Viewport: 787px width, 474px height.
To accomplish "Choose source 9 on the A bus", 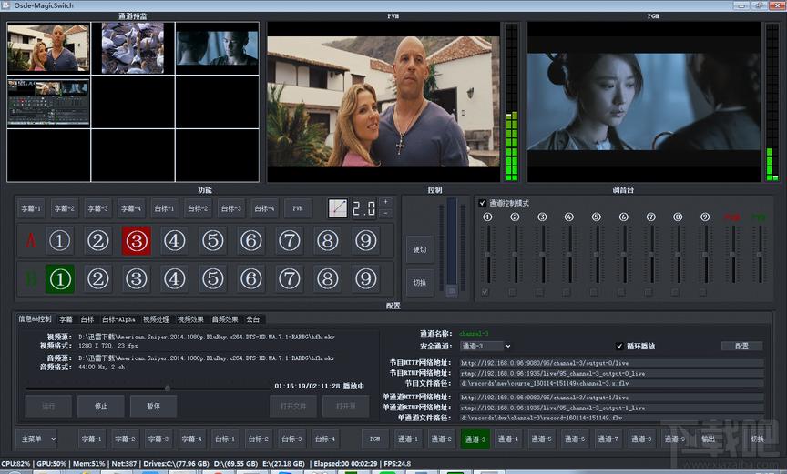I will pyautogui.click(x=366, y=240).
